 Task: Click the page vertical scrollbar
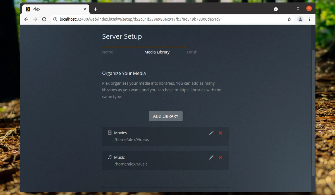coord(313,113)
